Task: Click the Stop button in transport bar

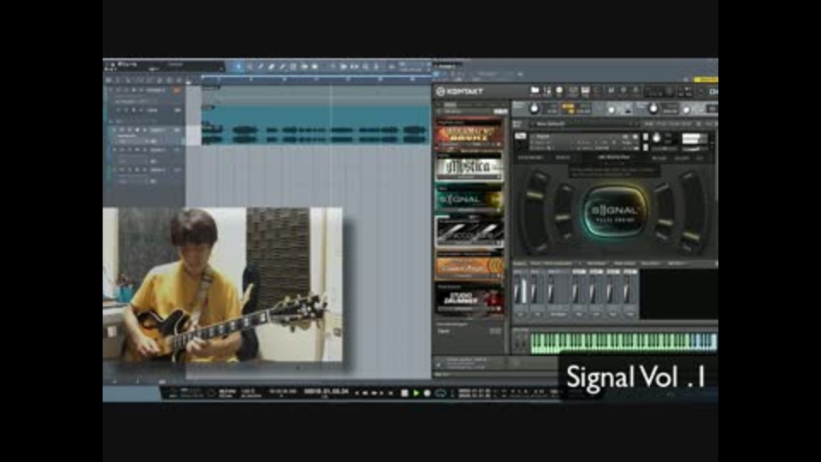Action: (405, 393)
